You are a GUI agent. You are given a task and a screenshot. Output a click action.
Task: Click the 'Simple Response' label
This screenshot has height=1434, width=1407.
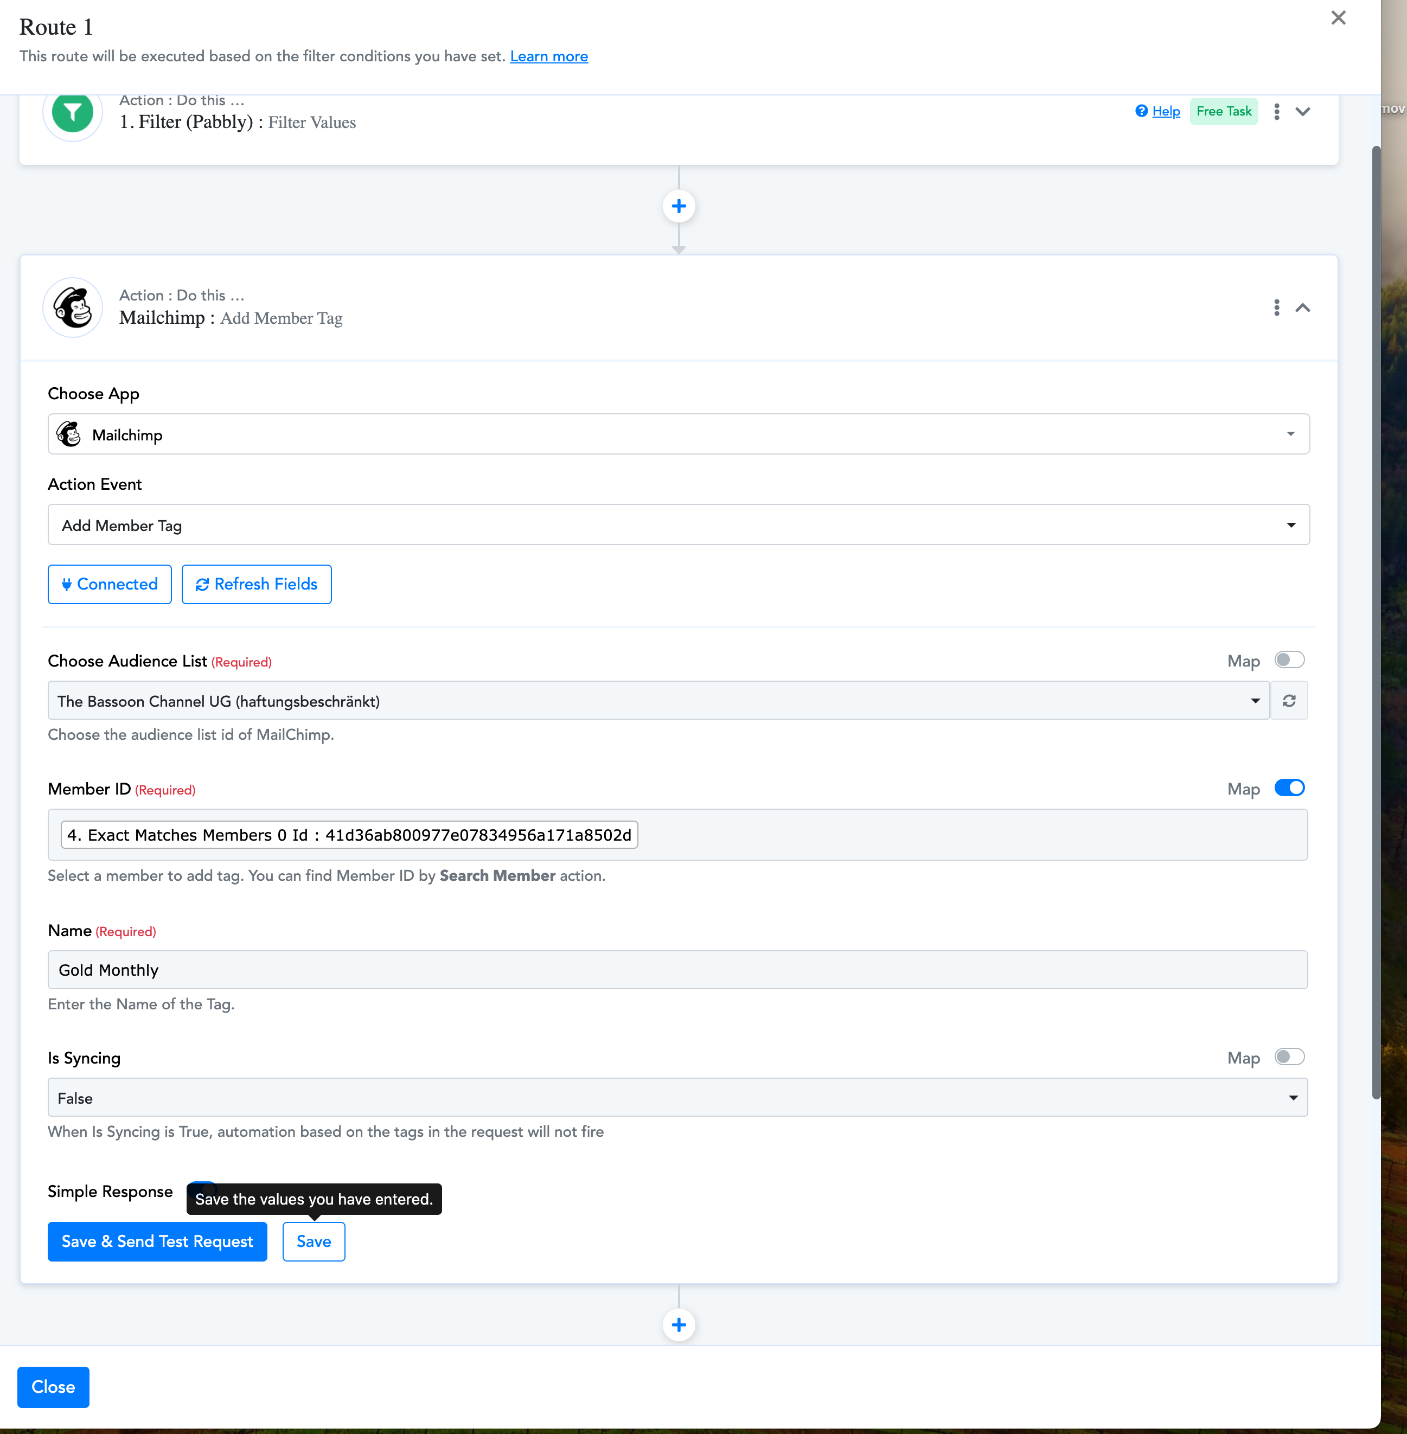[x=110, y=1192]
